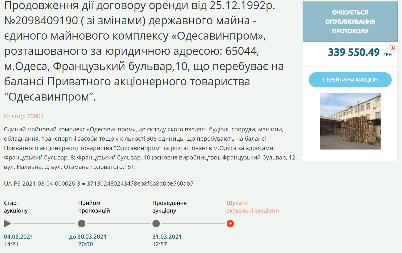Click time 14:21 under start date
The image size is (402, 253).
coord(11,244)
